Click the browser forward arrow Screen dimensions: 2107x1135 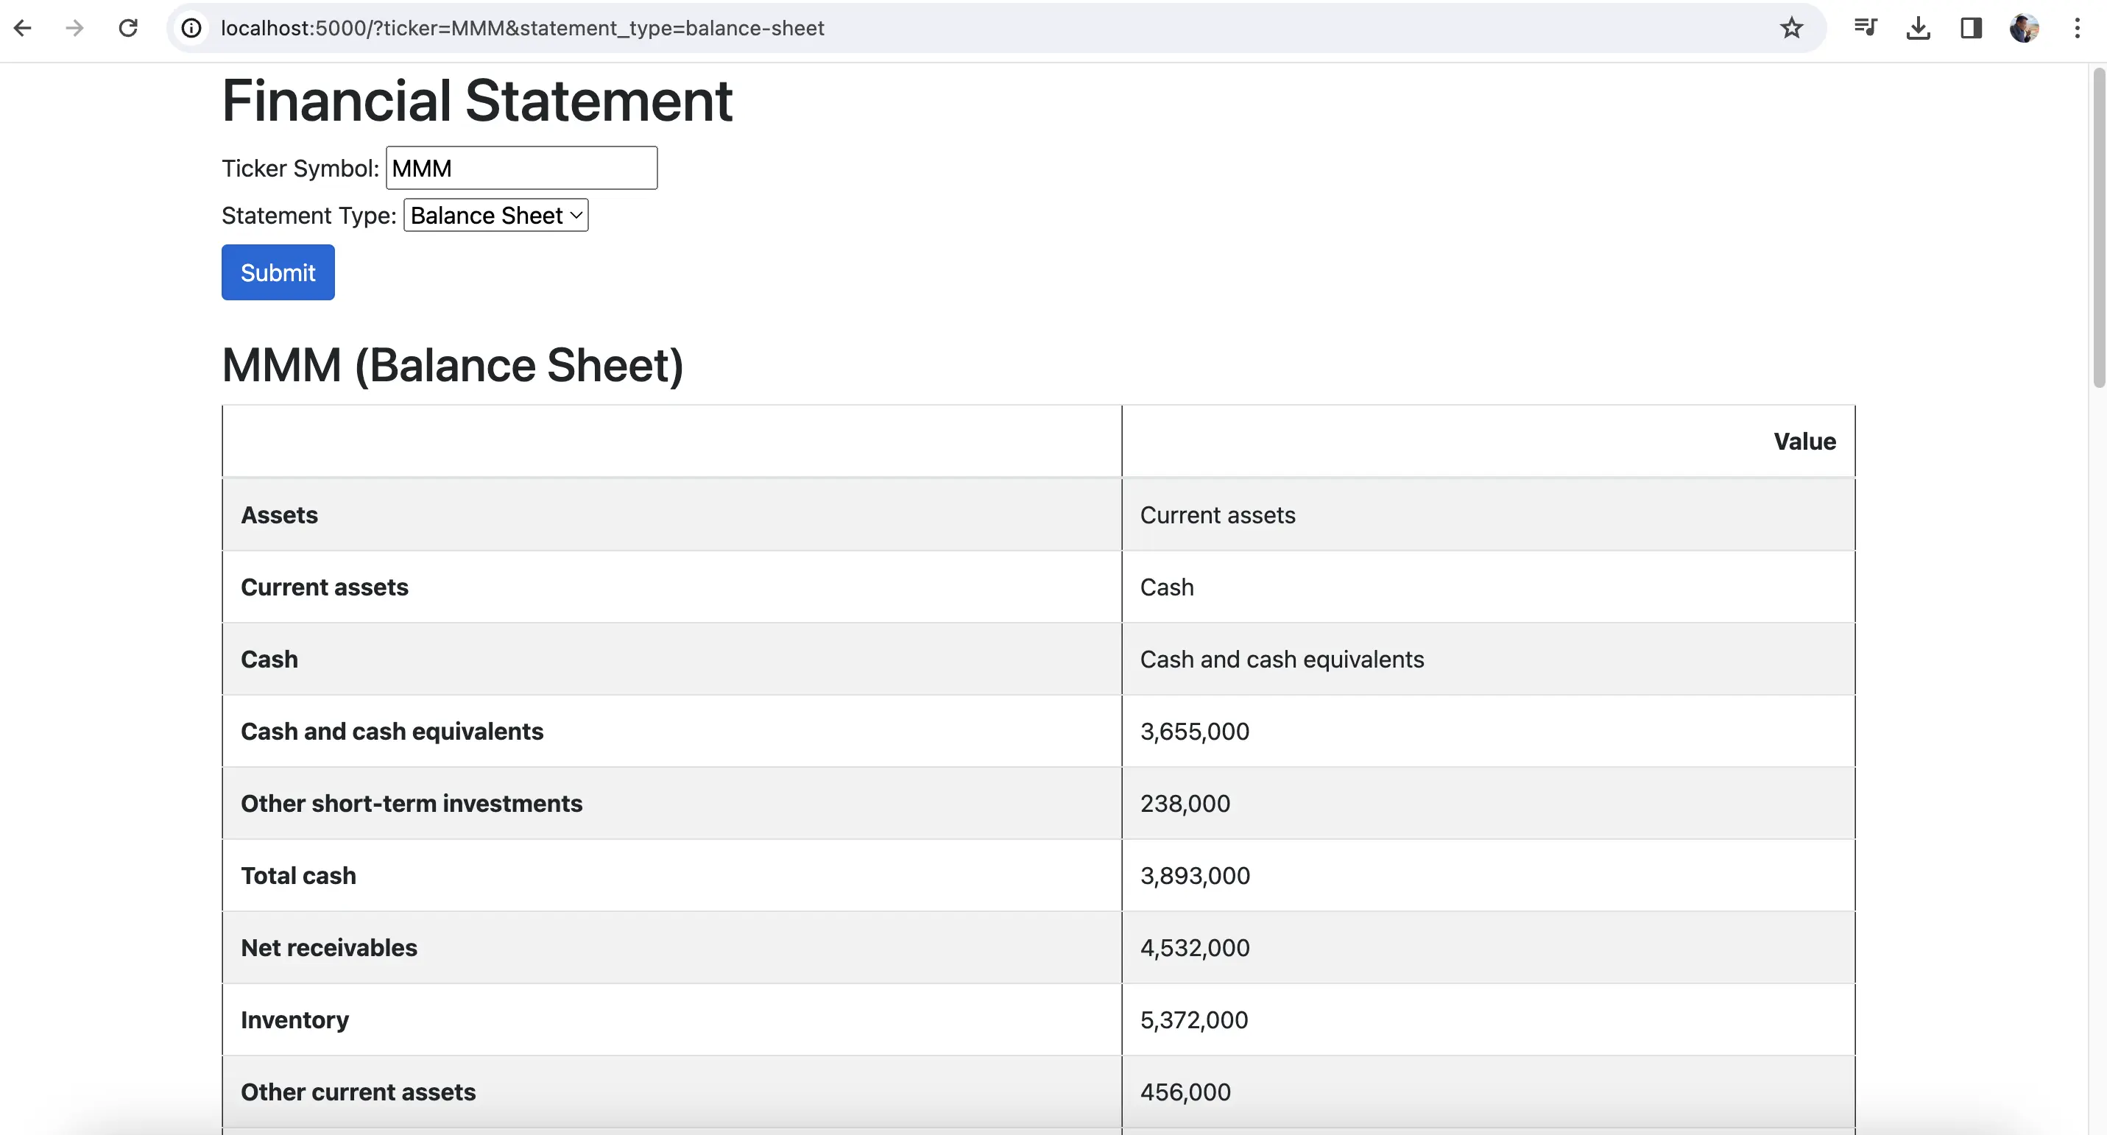pyautogui.click(x=75, y=28)
